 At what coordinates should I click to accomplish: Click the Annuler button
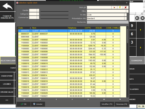click(38, 104)
